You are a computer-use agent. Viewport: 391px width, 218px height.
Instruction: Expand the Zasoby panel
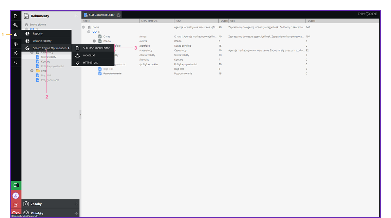[51, 204]
